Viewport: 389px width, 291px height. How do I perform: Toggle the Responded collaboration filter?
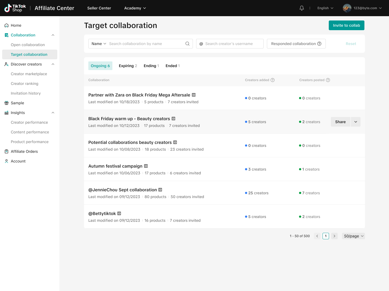coord(296,44)
